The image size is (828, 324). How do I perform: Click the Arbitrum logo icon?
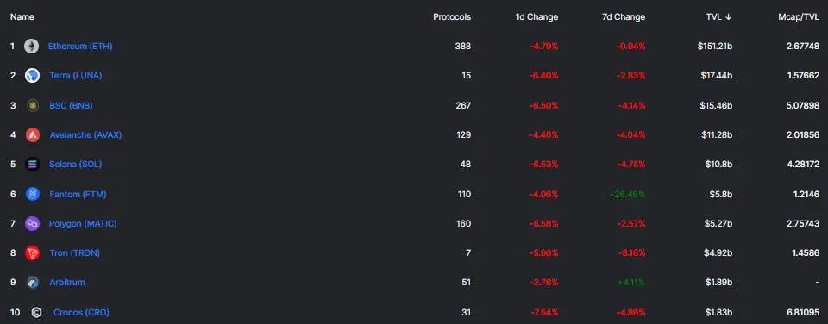[x=33, y=283]
